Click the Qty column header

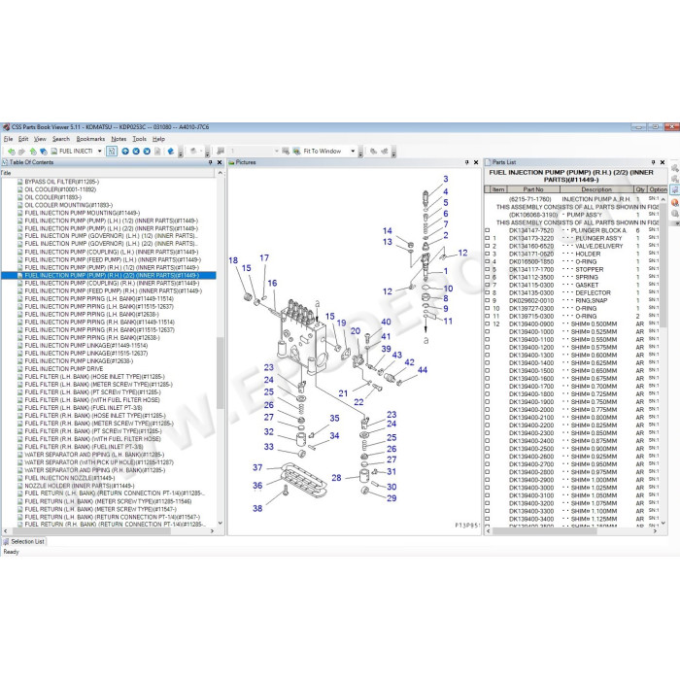click(640, 189)
